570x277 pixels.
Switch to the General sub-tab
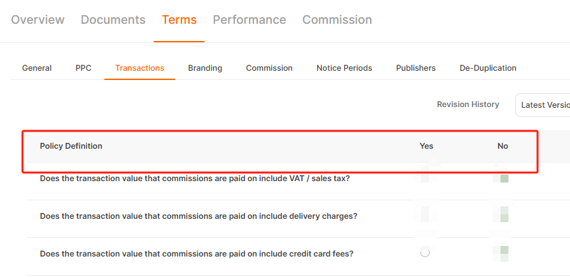coord(36,68)
